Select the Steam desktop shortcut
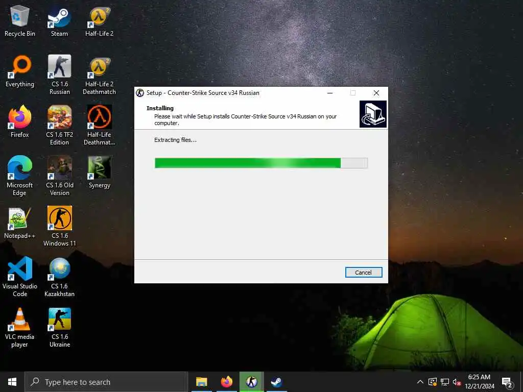 point(59,20)
